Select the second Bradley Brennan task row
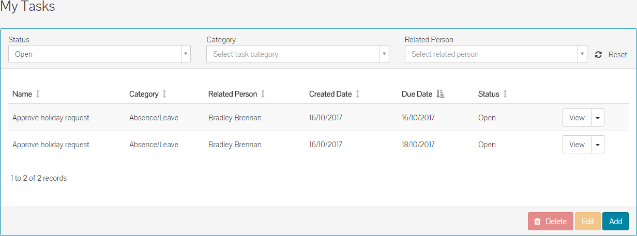Viewport: 637px width, 236px height. pyautogui.click(x=235, y=145)
